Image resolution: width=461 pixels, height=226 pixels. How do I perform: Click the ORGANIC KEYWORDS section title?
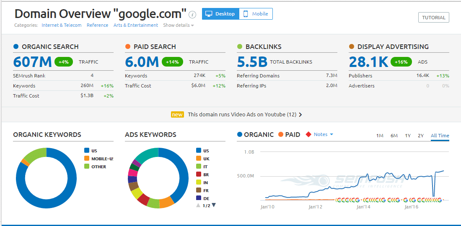(47, 135)
